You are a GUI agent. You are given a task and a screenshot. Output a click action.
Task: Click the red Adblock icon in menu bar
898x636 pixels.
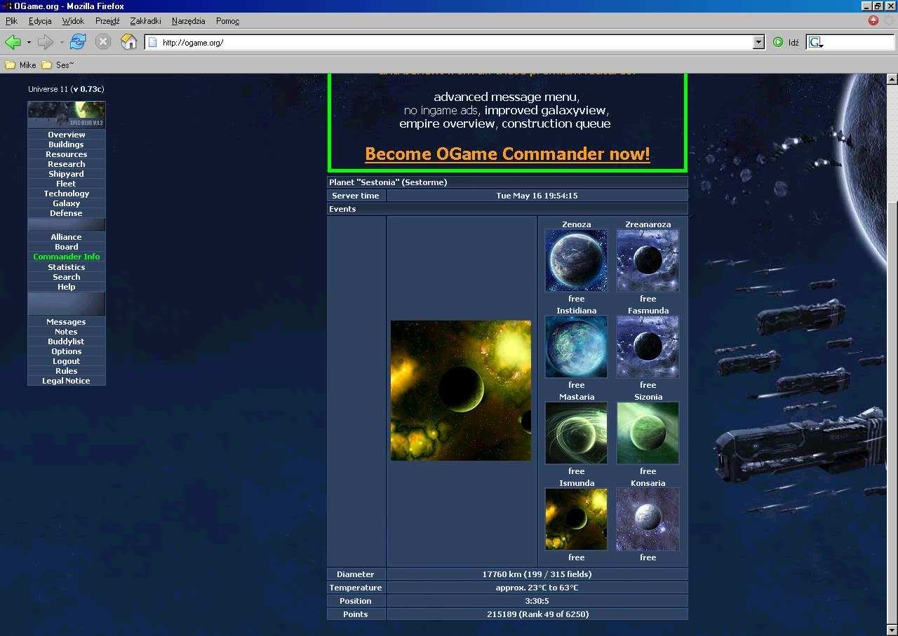tap(873, 20)
